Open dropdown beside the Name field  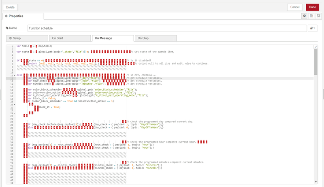tap(312, 28)
